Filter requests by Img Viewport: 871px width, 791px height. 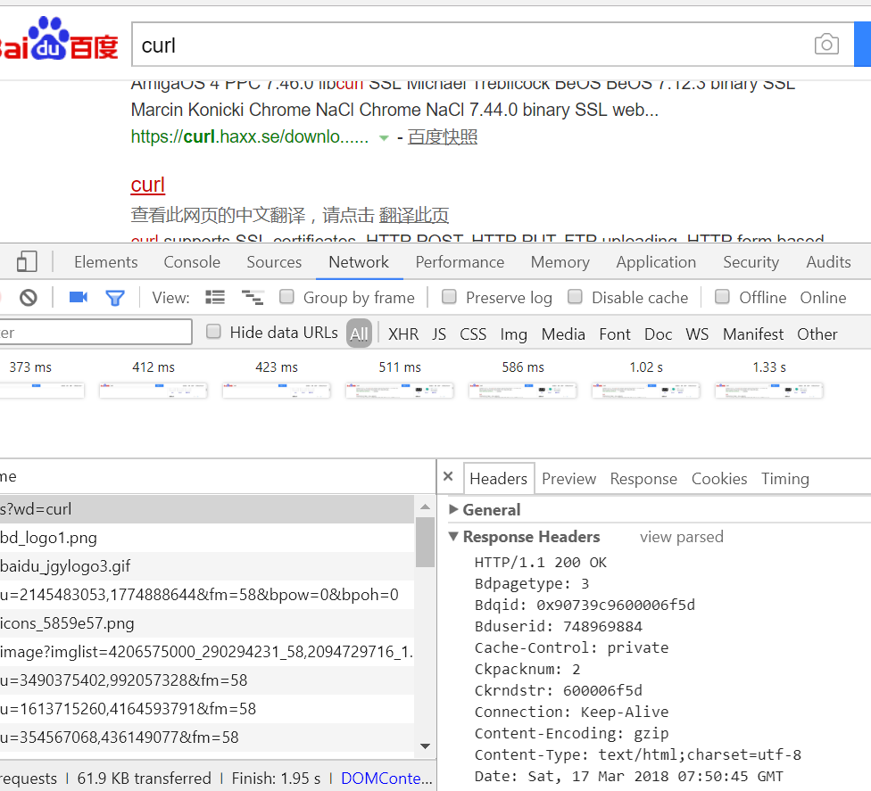point(513,334)
